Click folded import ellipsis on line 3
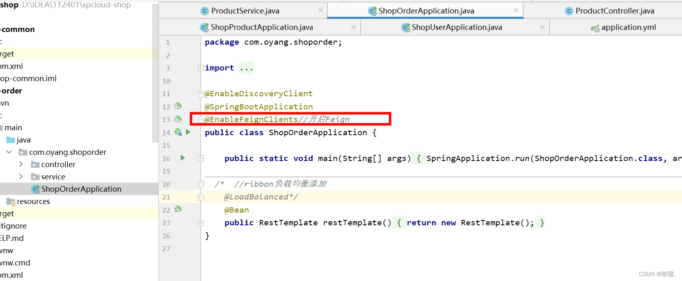 tap(247, 68)
